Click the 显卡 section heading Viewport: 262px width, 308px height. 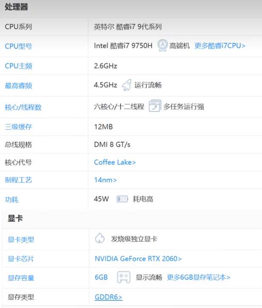(x=15, y=218)
